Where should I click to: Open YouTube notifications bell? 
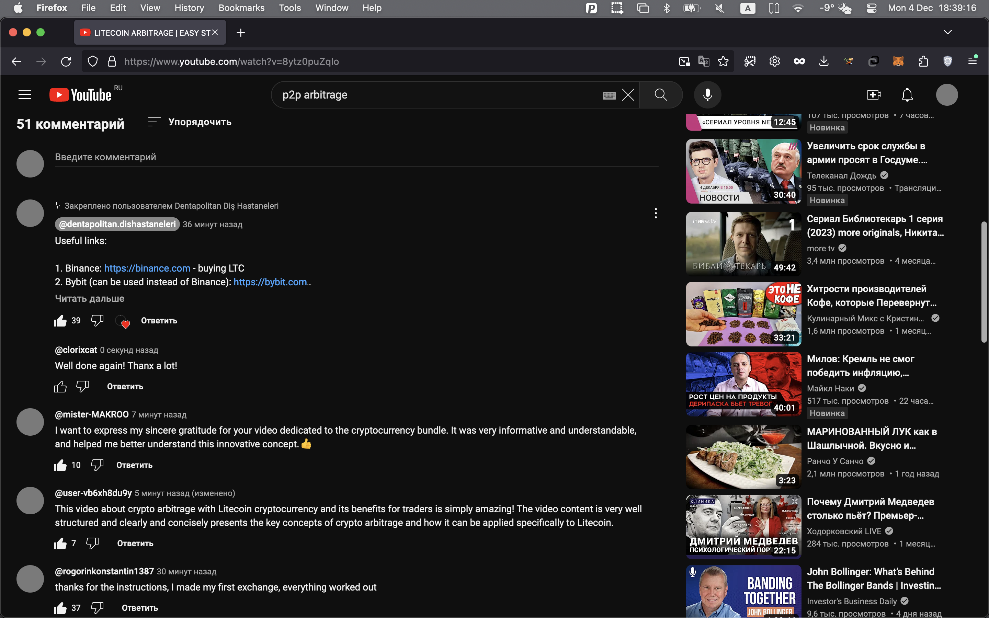click(907, 95)
